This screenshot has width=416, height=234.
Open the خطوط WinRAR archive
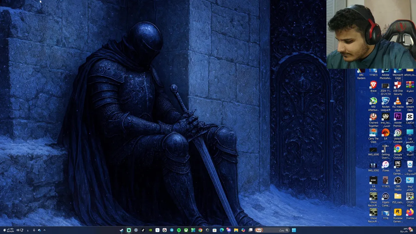point(410,87)
